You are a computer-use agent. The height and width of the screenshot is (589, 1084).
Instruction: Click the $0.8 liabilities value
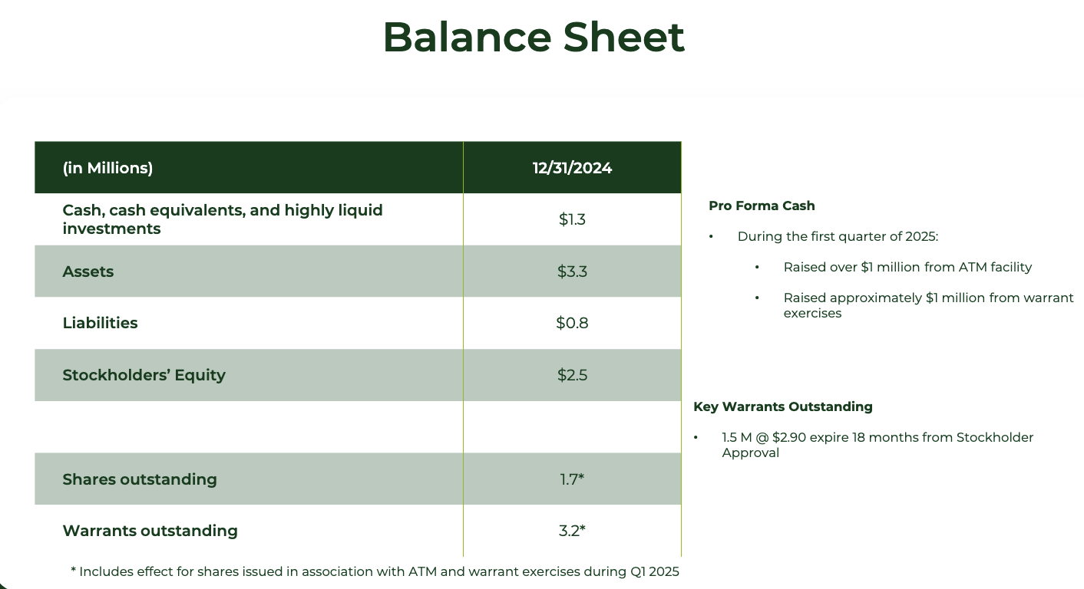pyautogui.click(x=572, y=323)
